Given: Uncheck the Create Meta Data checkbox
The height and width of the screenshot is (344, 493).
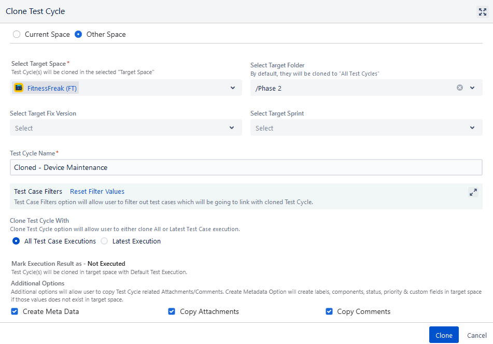Looking at the screenshot, I should pyautogui.click(x=14, y=311).
